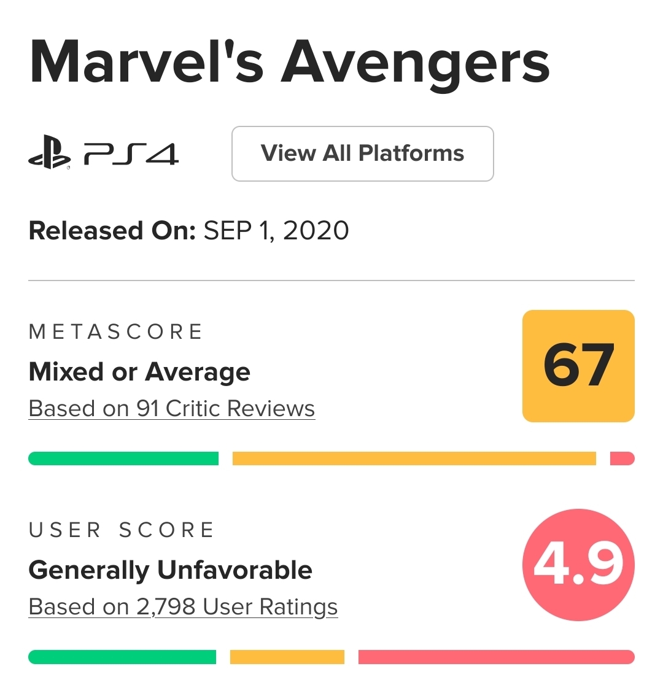Click the Mixed or Average verdict text
The image size is (663, 677).
pyautogui.click(x=139, y=372)
